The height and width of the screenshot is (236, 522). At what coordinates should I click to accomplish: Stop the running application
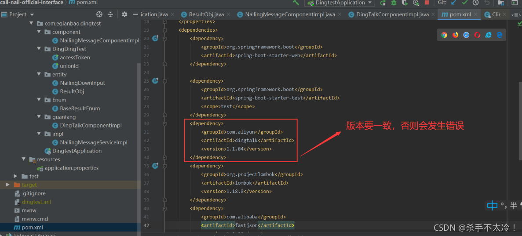(427, 3)
